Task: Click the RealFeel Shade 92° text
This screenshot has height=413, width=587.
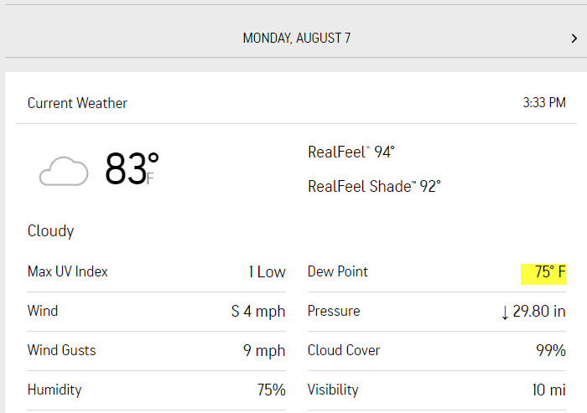Action: [x=374, y=186]
